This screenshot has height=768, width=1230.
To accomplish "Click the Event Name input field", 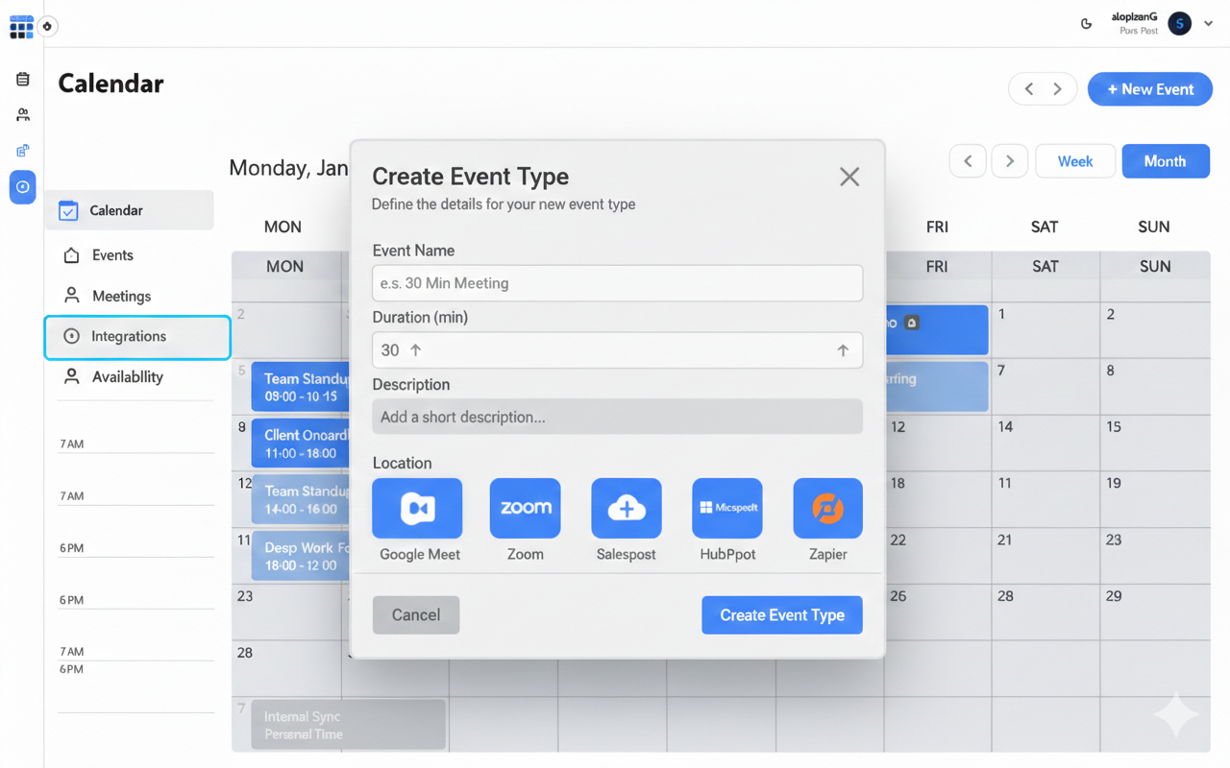I will pos(617,283).
